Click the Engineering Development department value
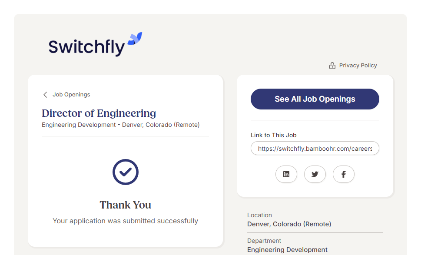 coord(287,250)
